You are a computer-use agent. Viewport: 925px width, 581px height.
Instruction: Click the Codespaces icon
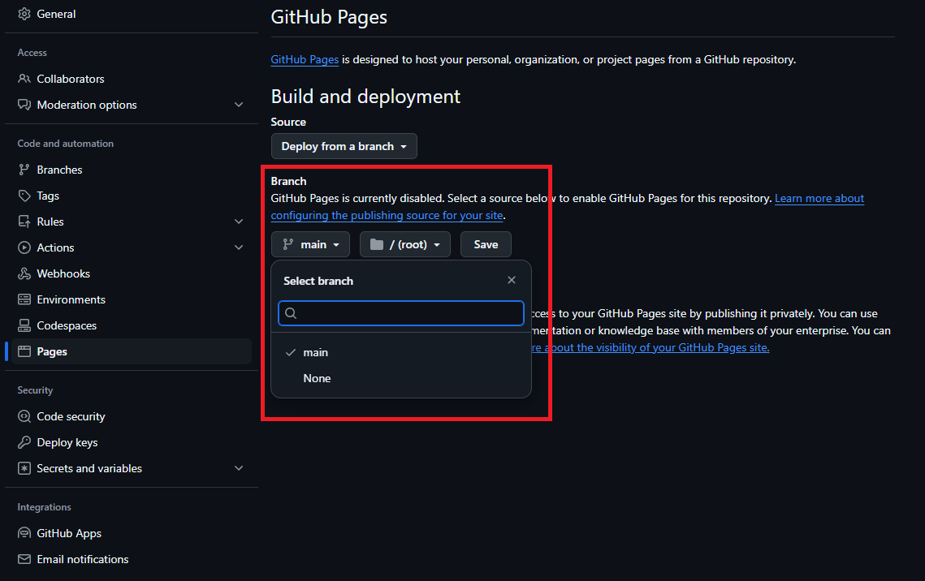pos(24,325)
